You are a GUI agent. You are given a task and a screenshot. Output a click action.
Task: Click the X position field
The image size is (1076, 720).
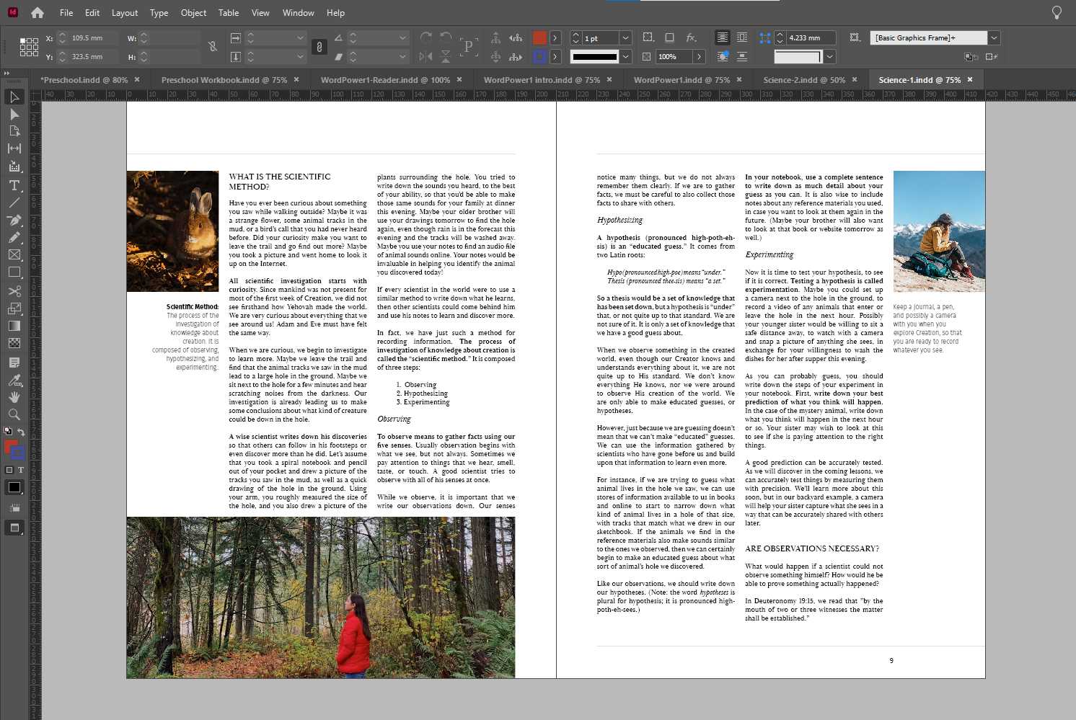point(94,37)
